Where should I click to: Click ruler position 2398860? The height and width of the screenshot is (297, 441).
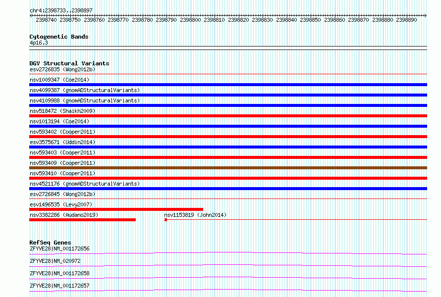tap(334, 20)
